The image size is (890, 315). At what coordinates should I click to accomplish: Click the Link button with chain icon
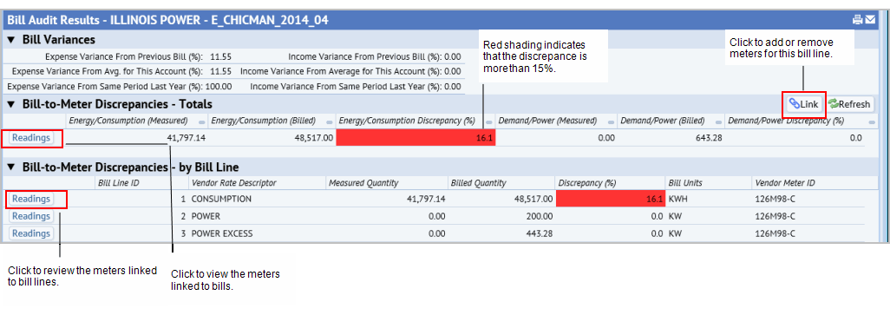pyautogui.click(x=804, y=104)
